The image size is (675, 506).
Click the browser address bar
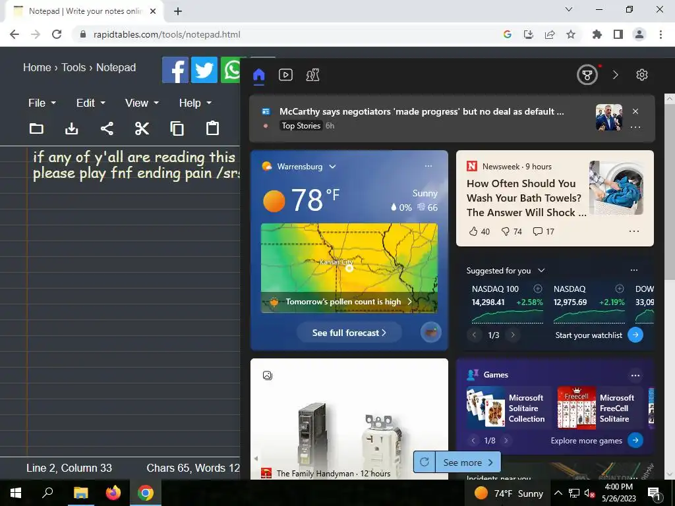tap(284, 34)
